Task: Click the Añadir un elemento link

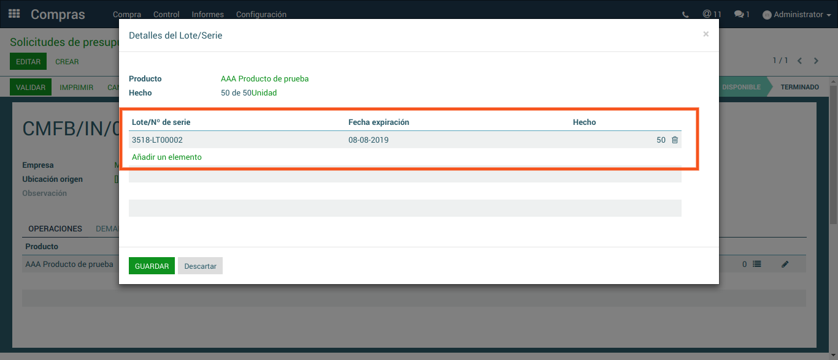Action: pyautogui.click(x=167, y=157)
